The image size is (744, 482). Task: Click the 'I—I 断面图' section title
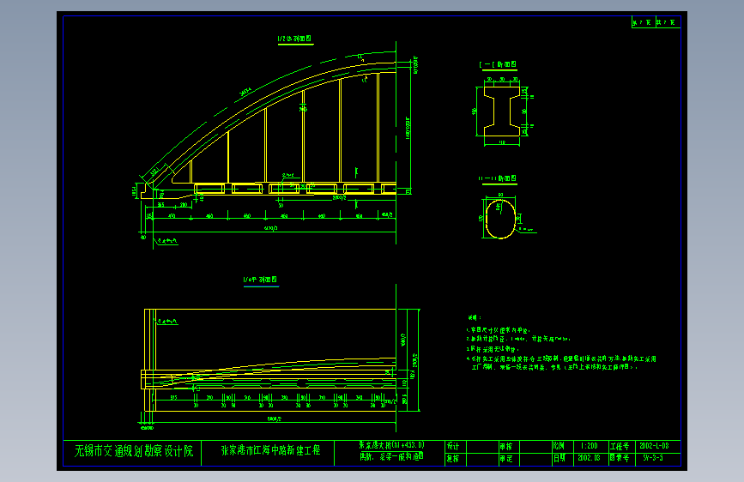tap(498, 64)
